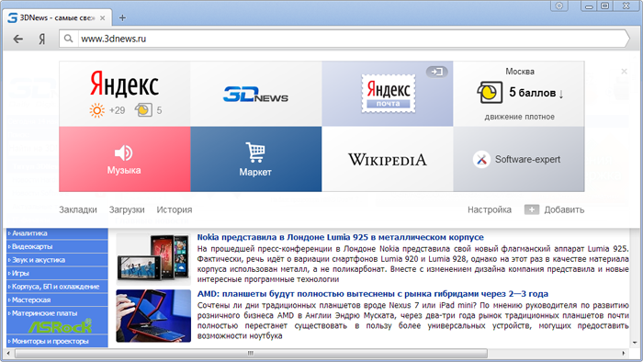Open the Software-expert tile

pyautogui.click(x=519, y=159)
